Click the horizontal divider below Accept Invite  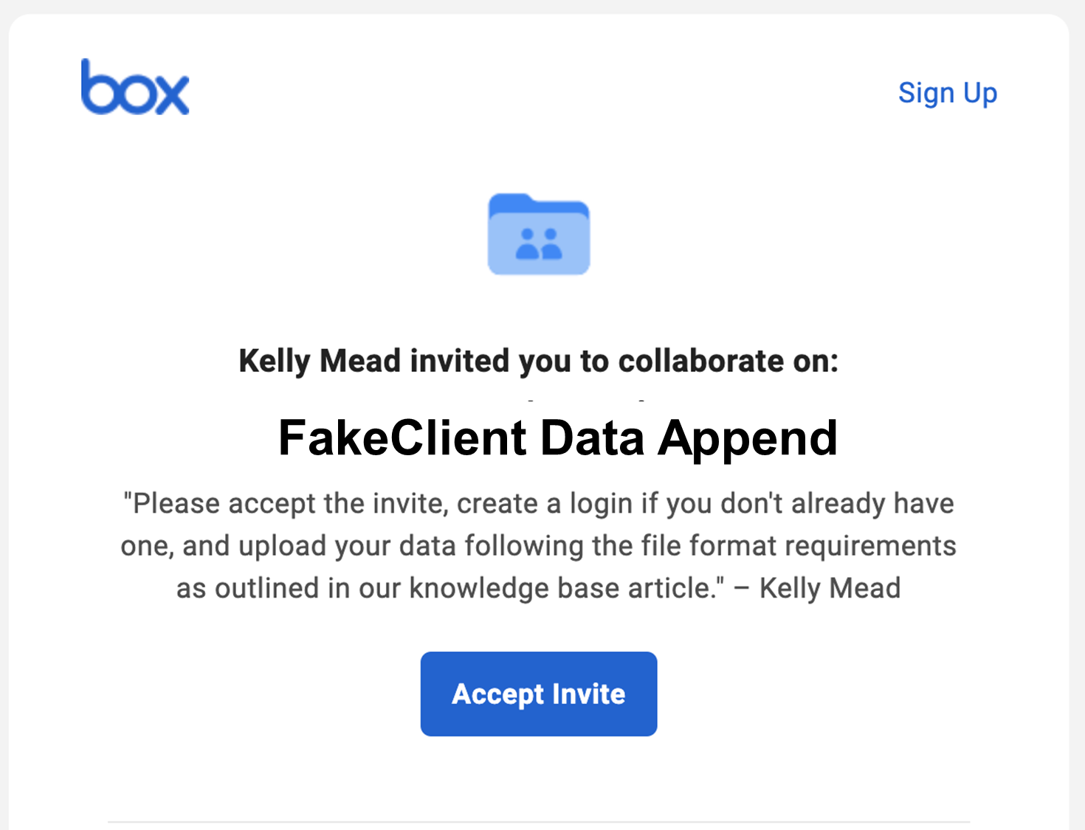(x=539, y=821)
